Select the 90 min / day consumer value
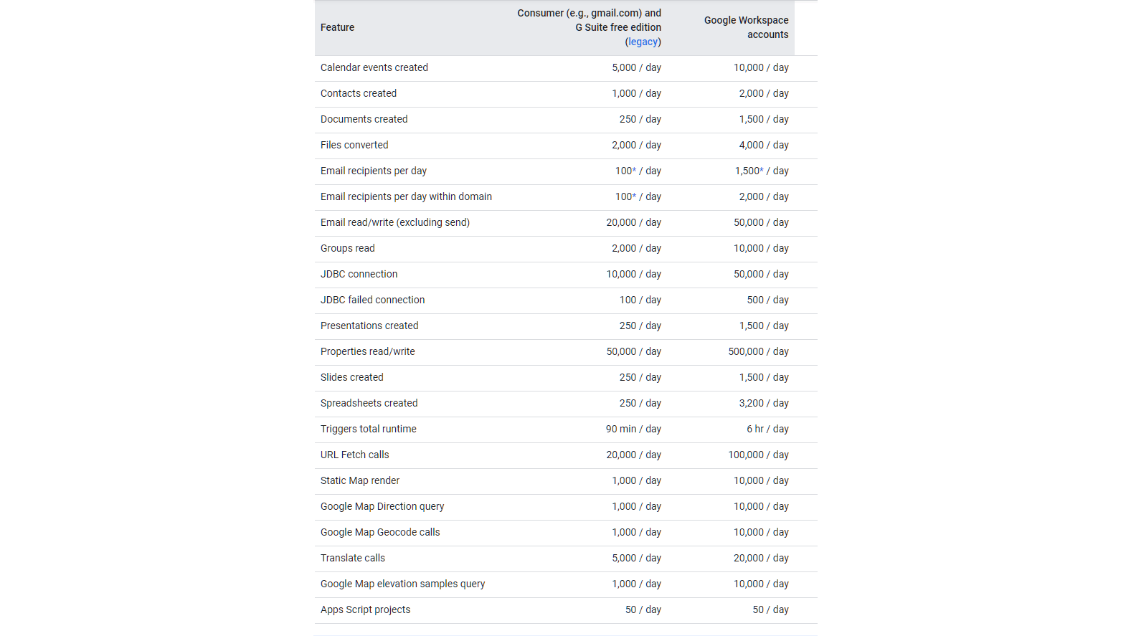Viewport: 1131px width, 636px height. click(633, 429)
